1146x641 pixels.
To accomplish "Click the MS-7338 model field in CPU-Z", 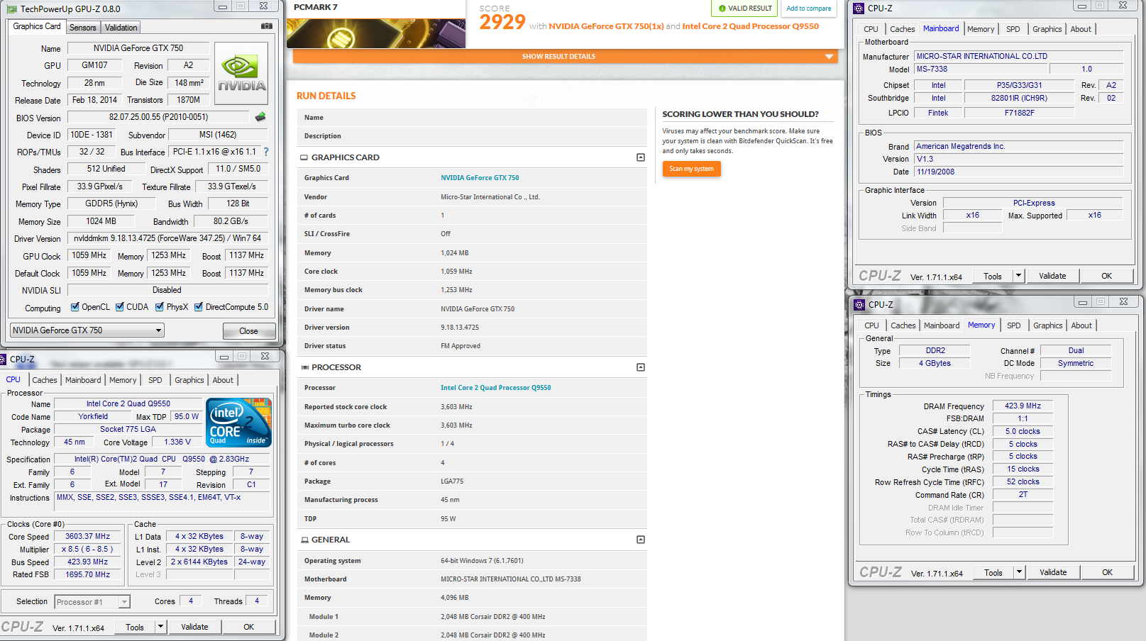I will click(x=980, y=69).
